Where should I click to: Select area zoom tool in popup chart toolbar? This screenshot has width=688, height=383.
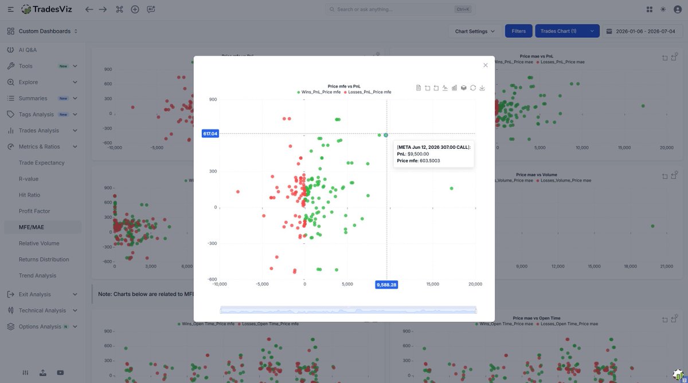(427, 88)
